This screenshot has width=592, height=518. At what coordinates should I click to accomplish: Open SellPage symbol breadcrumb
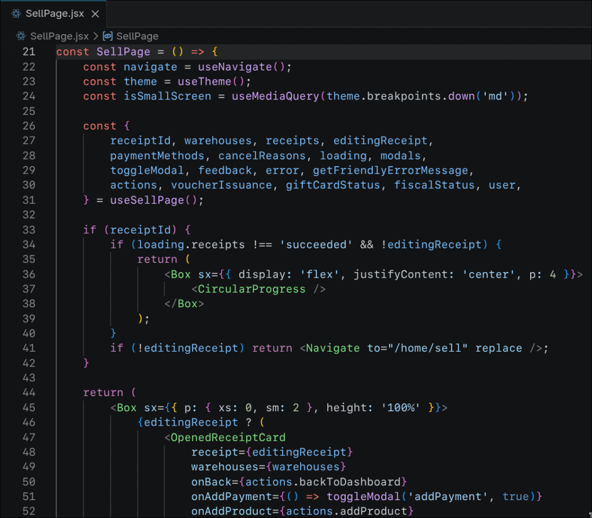coord(137,36)
